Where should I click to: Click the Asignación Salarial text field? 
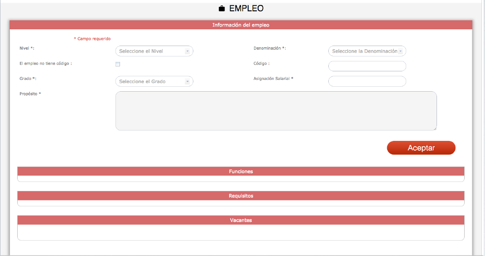point(367,81)
